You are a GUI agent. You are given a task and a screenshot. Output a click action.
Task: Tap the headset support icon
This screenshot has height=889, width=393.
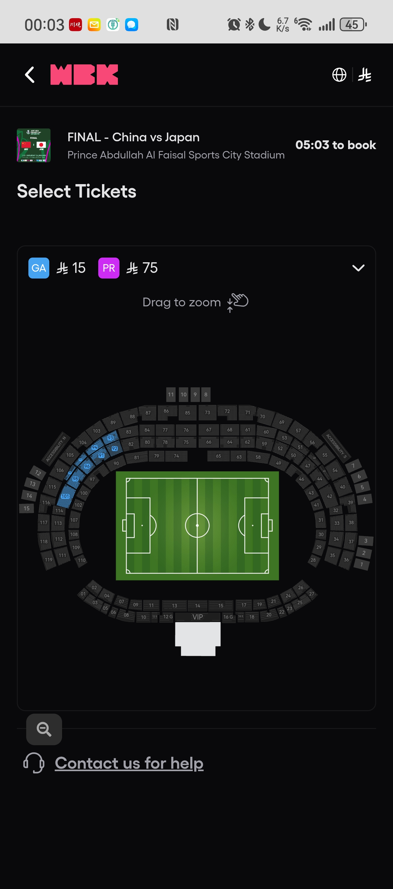34,763
